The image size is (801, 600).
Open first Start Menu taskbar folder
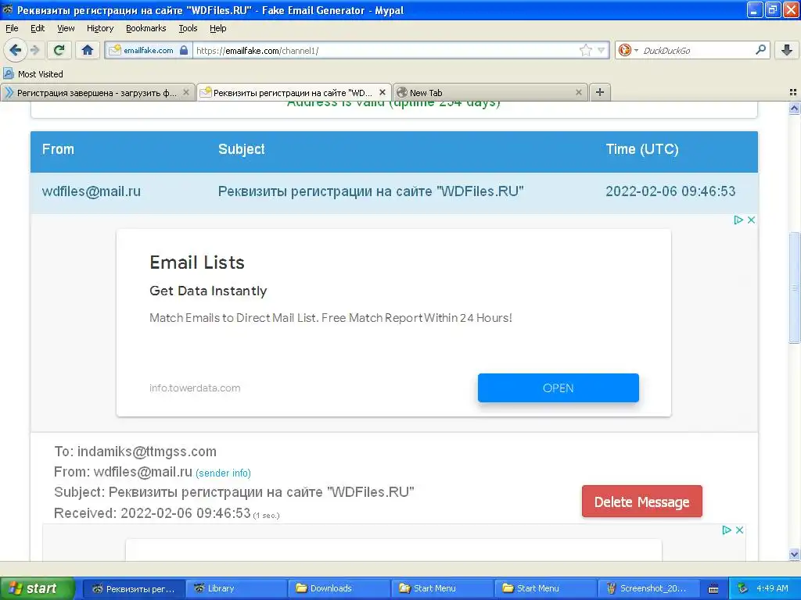click(x=441, y=588)
